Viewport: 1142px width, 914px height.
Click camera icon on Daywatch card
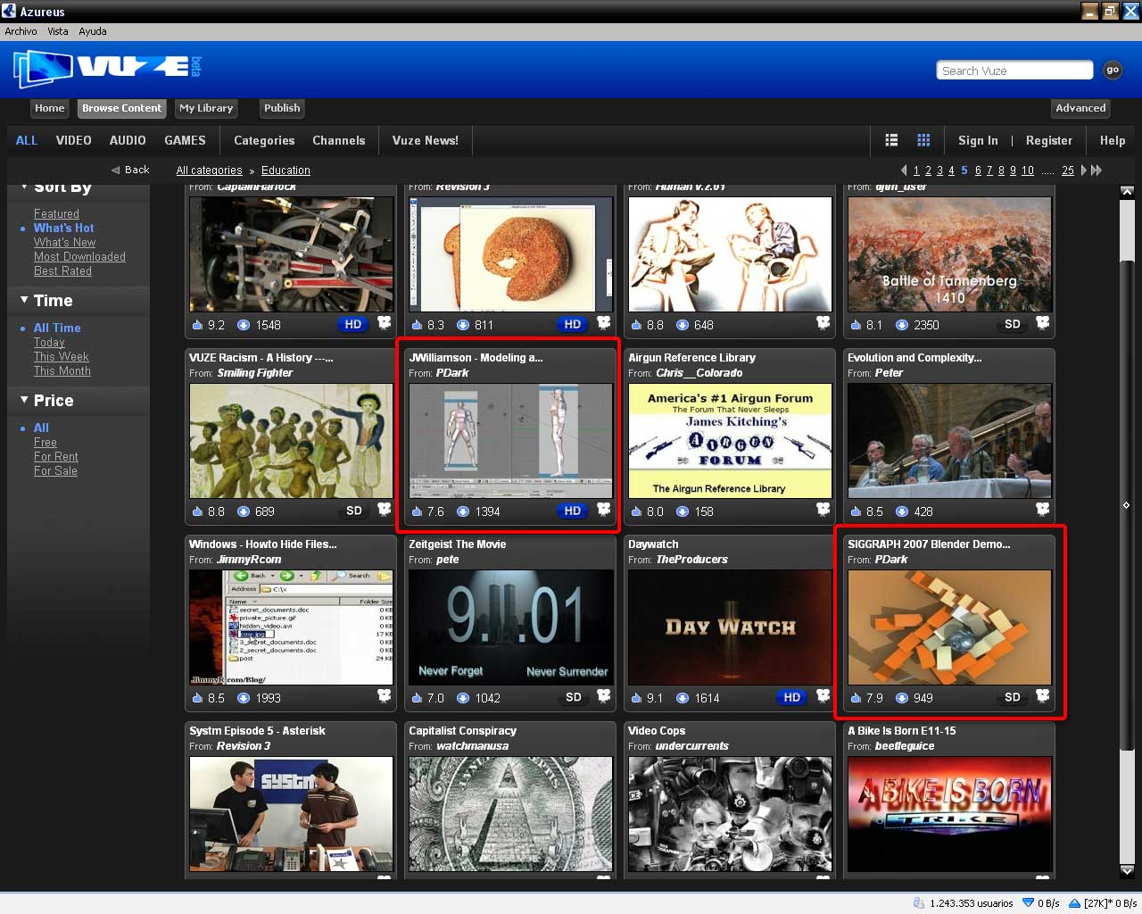click(x=823, y=696)
